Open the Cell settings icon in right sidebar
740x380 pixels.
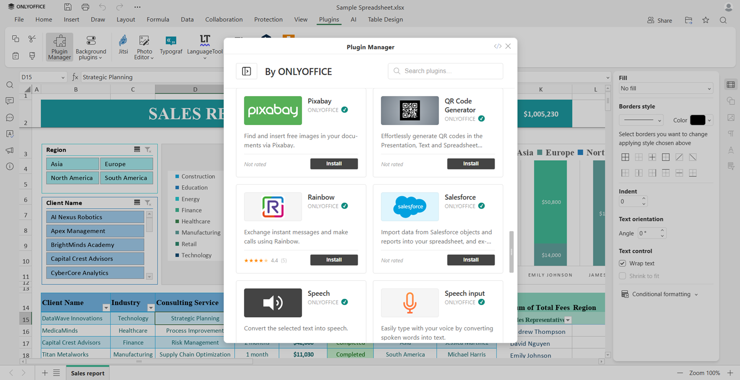pos(731,85)
